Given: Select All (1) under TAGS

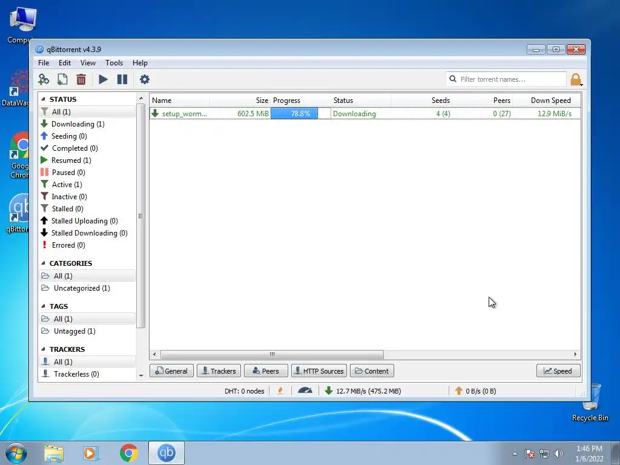Looking at the screenshot, I should tap(87, 319).
